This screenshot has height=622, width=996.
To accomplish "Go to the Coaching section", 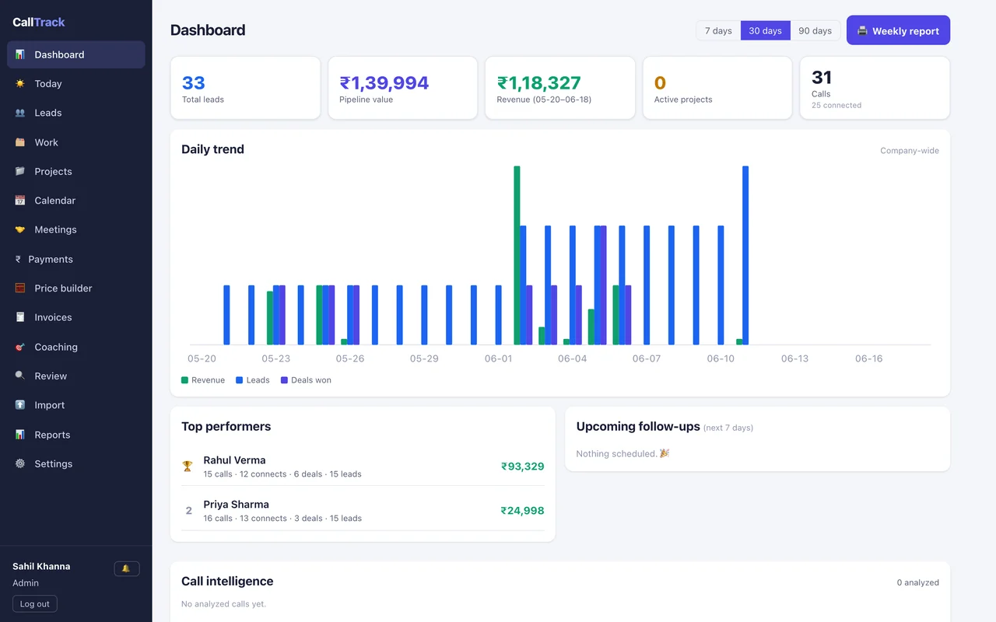I will click(x=76, y=347).
